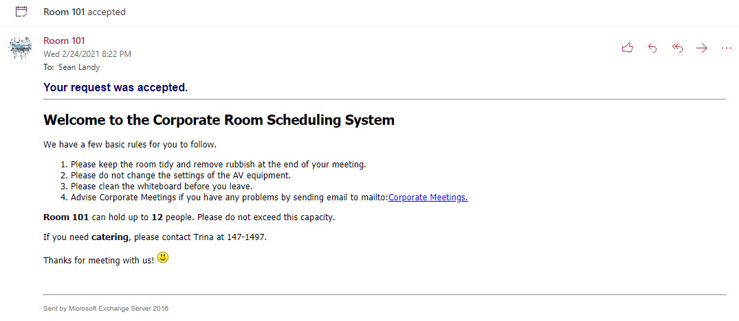739x321 pixels.
Task: Click the bold word 'catering'
Action: pyautogui.click(x=110, y=237)
